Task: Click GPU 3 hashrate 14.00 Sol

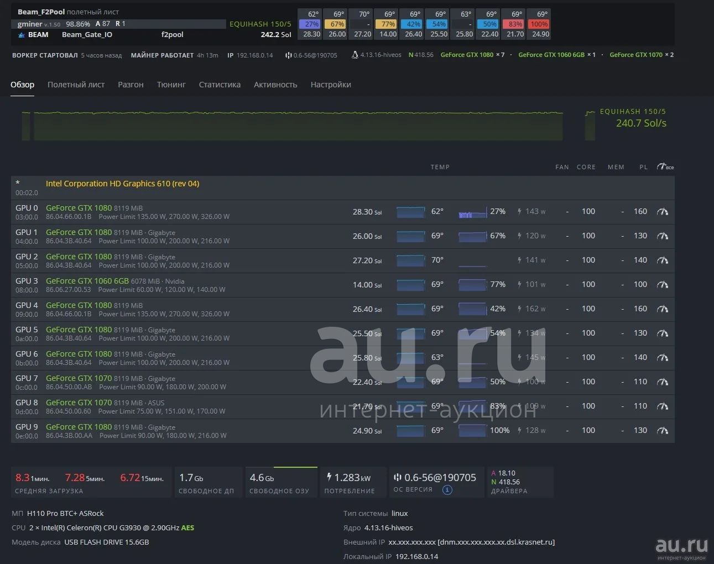Action: [367, 285]
